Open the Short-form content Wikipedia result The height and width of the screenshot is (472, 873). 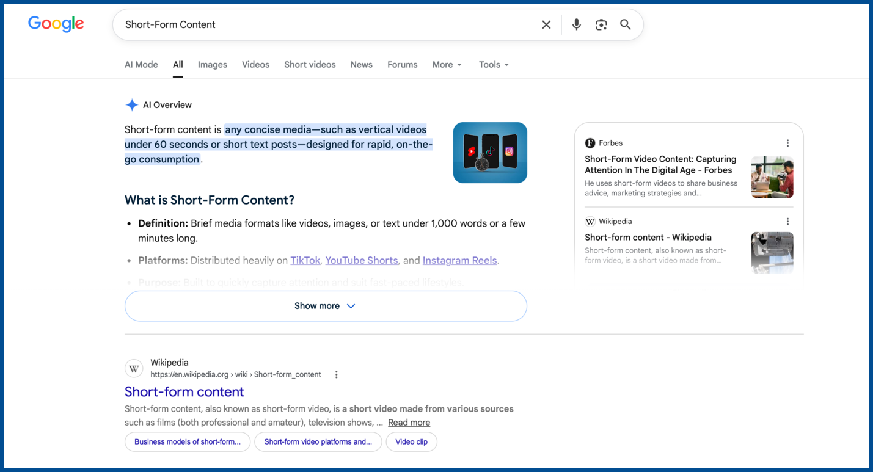[184, 392]
